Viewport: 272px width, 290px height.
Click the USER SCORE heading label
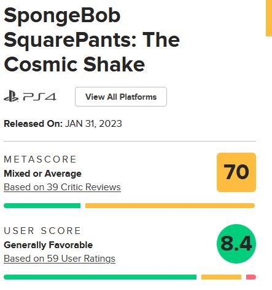[42, 231]
